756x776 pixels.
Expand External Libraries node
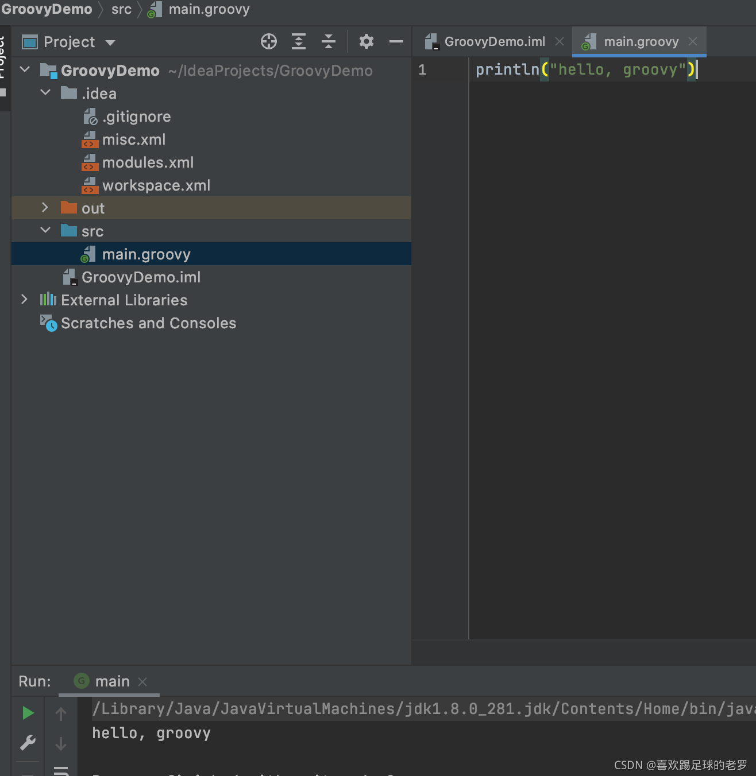tap(24, 299)
